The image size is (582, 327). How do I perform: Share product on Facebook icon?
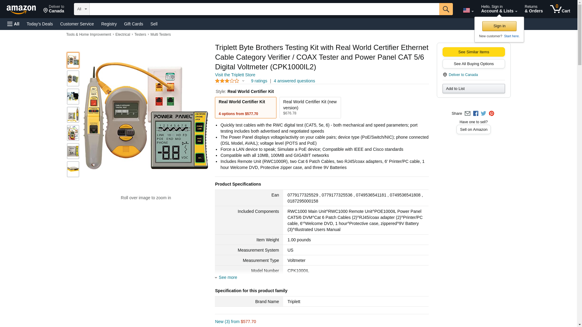coord(475,114)
